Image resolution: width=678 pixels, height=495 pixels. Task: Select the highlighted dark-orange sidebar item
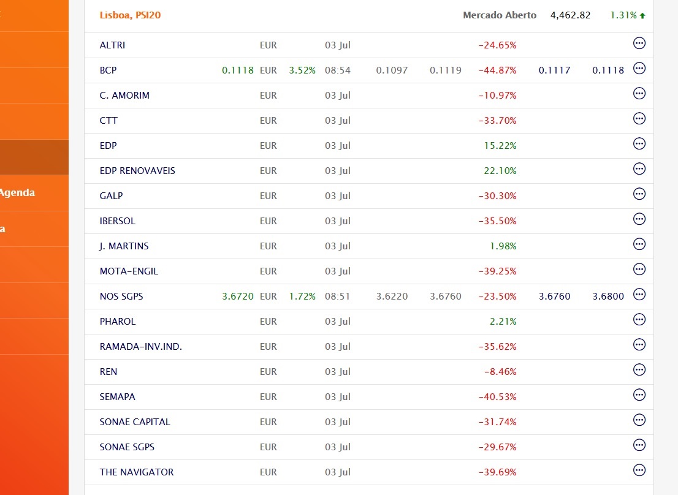(34, 157)
